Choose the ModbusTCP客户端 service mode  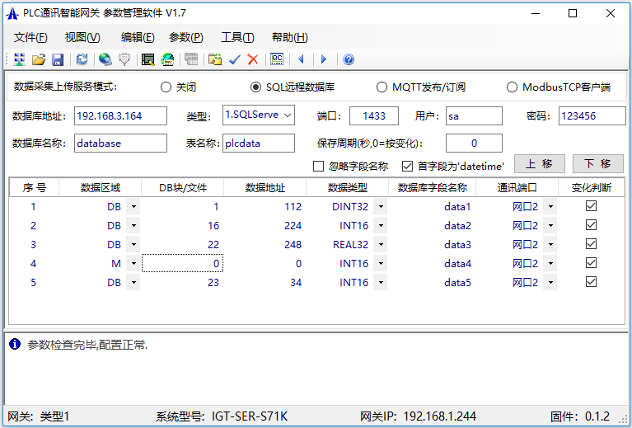(x=513, y=87)
